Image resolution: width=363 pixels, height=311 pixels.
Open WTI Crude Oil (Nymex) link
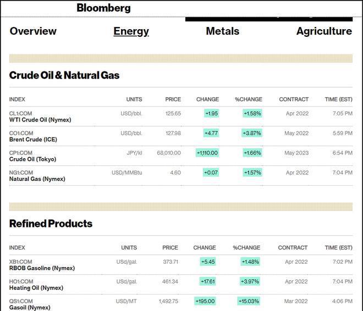point(40,120)
